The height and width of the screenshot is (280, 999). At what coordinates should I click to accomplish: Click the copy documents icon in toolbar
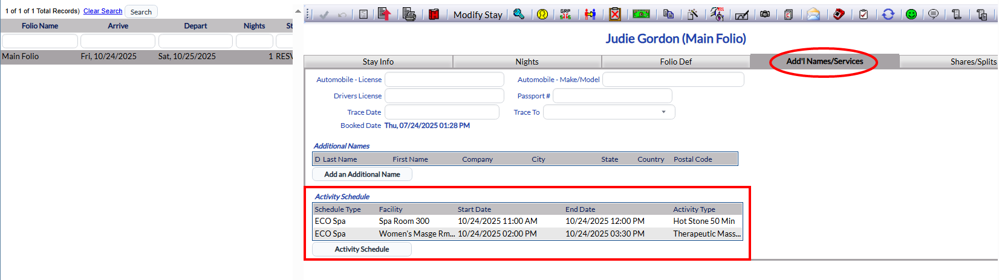click(668, 14)
